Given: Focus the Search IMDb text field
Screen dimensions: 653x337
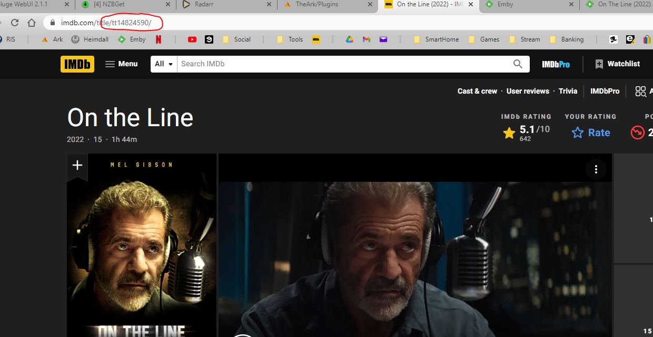Looking at the screenshot, I should point(342,64).
